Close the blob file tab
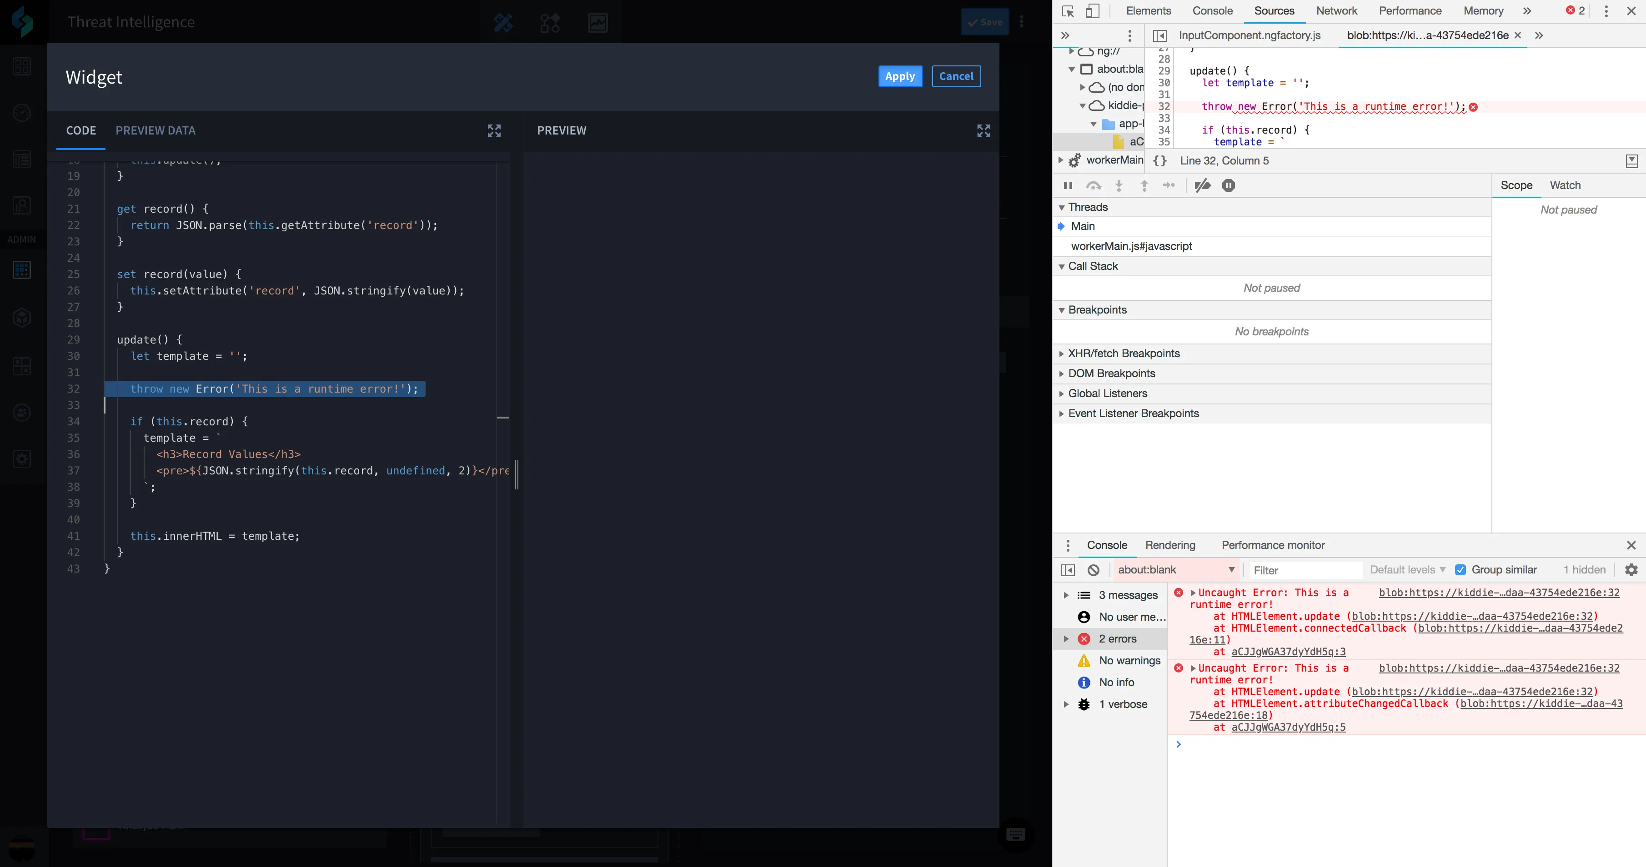This screenshot has height=867, width=1646. pos(1518,35)
